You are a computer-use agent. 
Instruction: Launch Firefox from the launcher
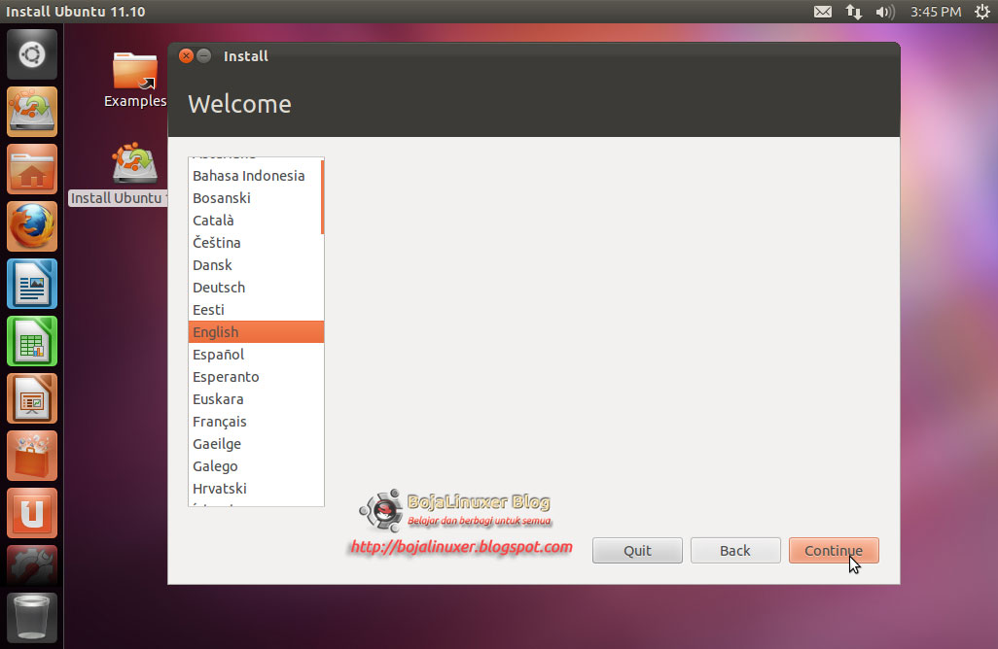[32, 226]
